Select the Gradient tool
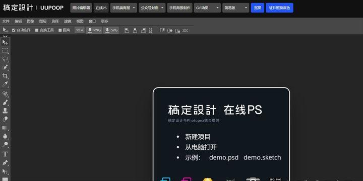This screenshot has height=181, width=363. pyautogui.click(x=5, y=128)
